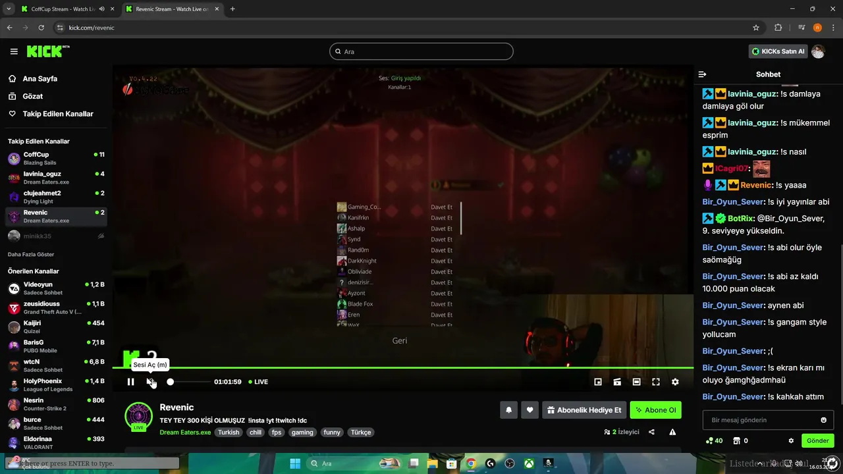Open Revenic's channel avatar
The height and width of the screenshot is (474, 843).
138,416
